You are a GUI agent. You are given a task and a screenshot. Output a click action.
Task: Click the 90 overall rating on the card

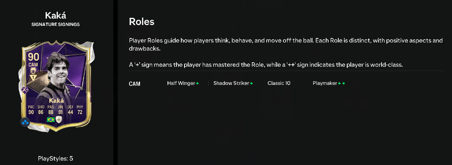pyautogui.click(x=34, y=57)
